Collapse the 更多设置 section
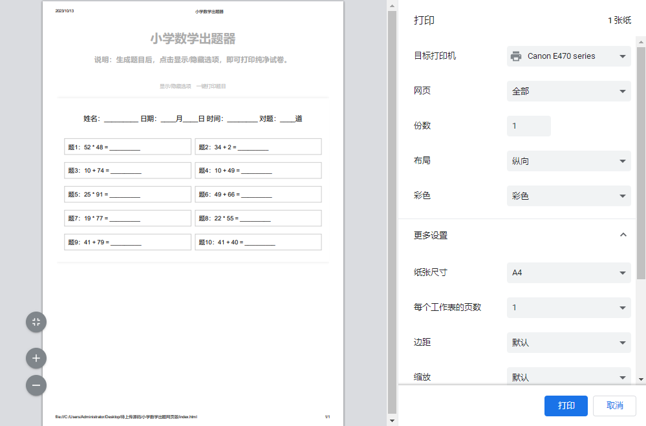Image resolution: width=646 pixels, height=426 pixels. pyautogui.click(x=623, y=235)
